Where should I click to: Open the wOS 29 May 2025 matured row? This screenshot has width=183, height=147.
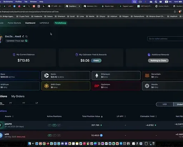tap(91, 135)
